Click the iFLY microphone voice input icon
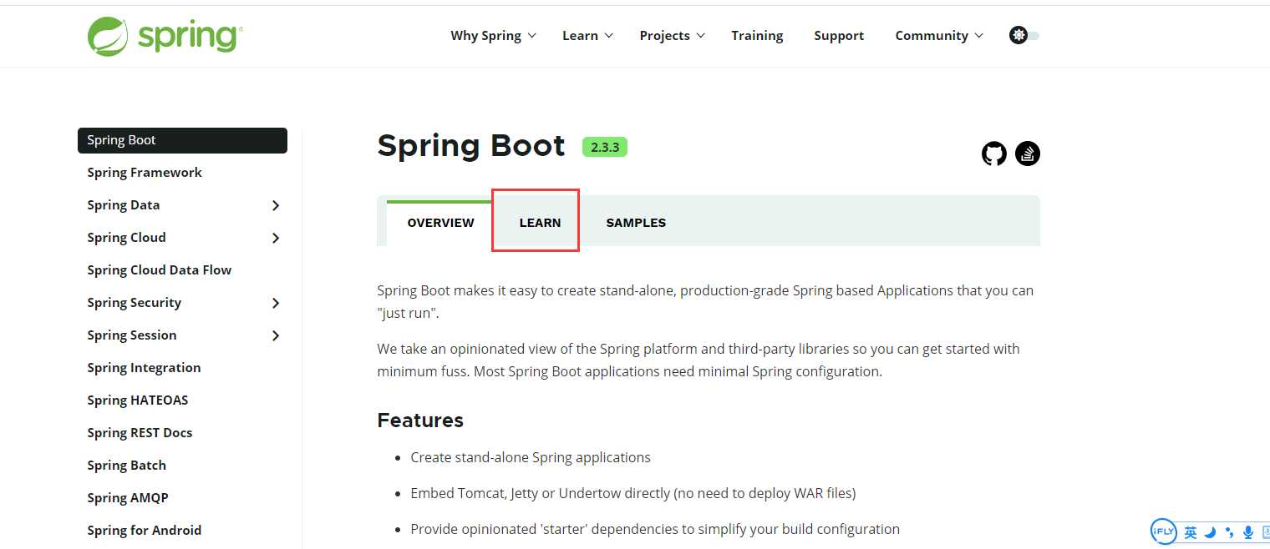Screen dimensions: 1270x549 1248,532
